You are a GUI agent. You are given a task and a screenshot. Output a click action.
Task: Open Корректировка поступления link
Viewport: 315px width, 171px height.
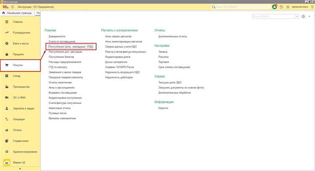(65, 98)
